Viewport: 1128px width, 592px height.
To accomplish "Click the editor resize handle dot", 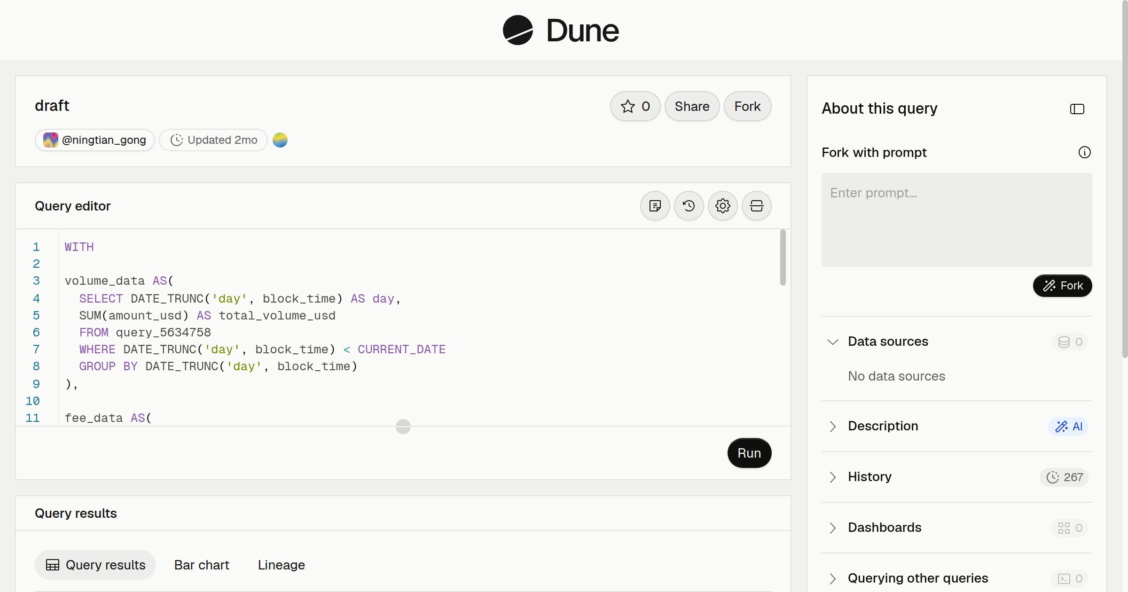I will click(x=403, y=427).
